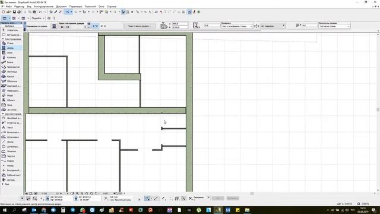Click the New document icon
This screenshot has height=214, width=380.
pos(4,12)
